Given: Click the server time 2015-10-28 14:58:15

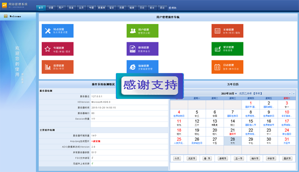Looking at the screenshot, I should tap(103, 108).
